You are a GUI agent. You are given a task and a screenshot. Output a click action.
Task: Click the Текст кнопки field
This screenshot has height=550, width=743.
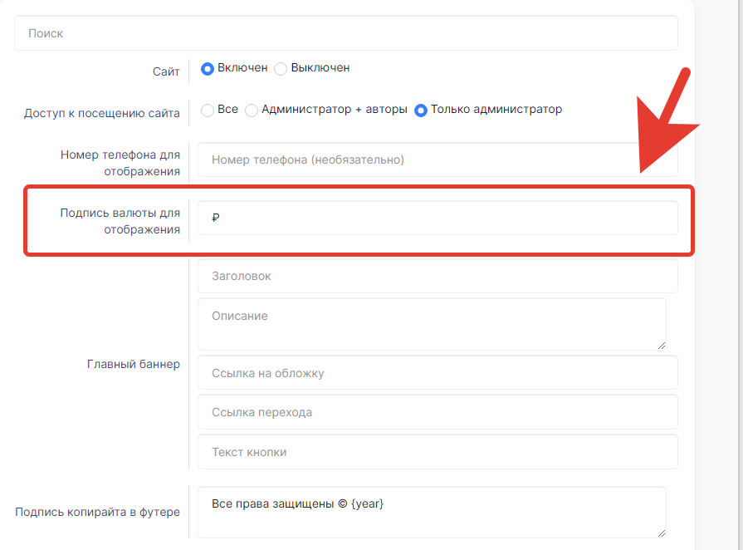point(437,452)
